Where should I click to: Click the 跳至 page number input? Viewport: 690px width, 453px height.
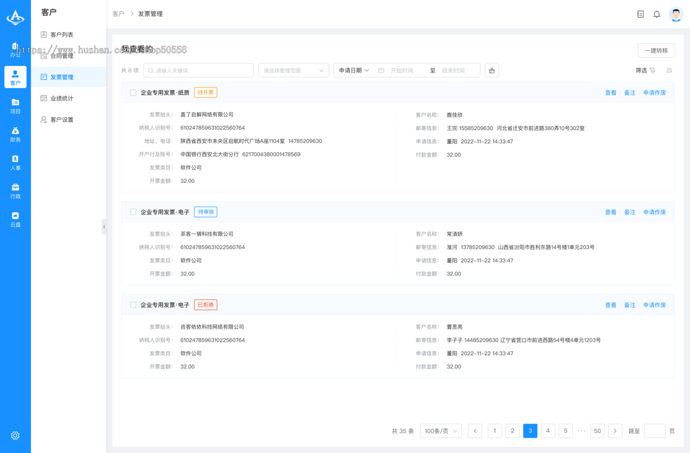pyautogui.click(x=655, y=431)
